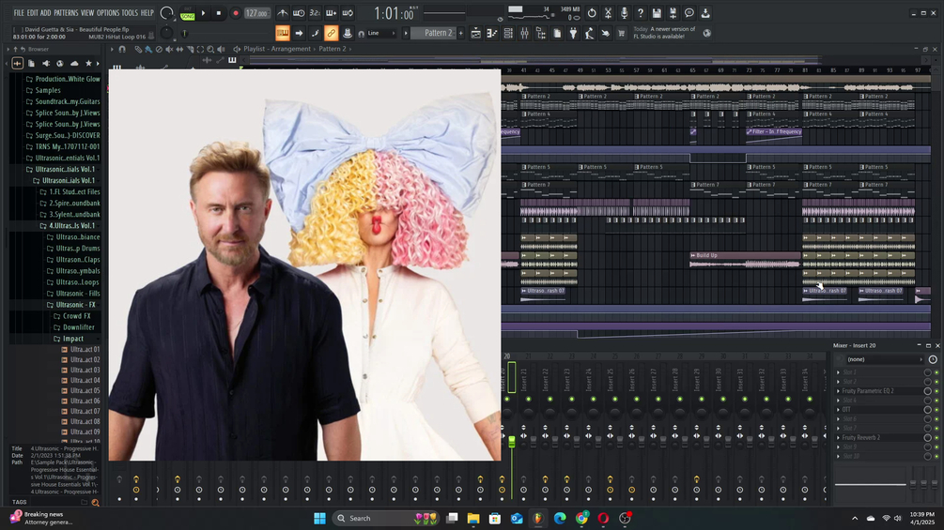Click the TAGS label in browser
Image resolution: width=944 pixels, height=530 pixels.
pos(20,503)
